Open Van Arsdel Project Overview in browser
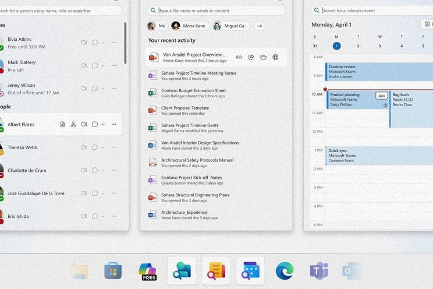The width and height of the screenshot is (433, 289). tap(275, 57)
